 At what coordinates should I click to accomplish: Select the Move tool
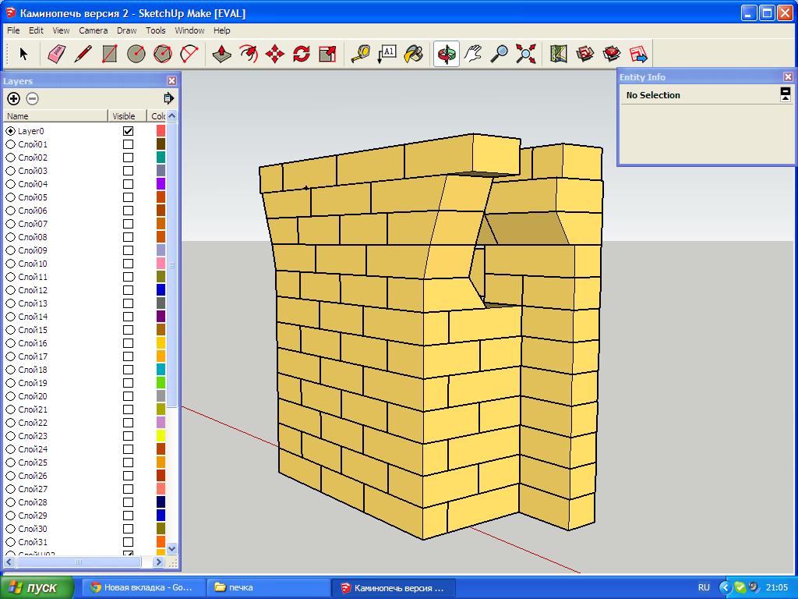click(275, 54)
